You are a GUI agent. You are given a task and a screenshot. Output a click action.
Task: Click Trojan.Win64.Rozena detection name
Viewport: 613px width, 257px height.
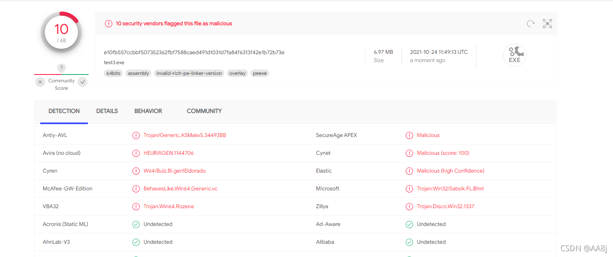(x=168, y=207)
